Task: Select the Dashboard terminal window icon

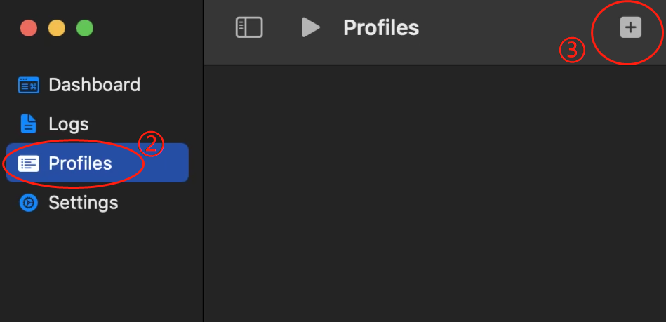Action: pyautogui.click(x=29, y=85)
